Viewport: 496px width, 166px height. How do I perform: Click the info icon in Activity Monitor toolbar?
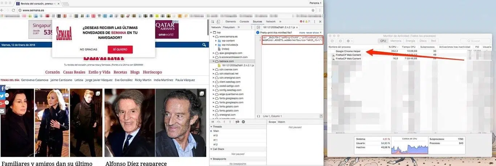pyautogui.click(x=341, y=41)
